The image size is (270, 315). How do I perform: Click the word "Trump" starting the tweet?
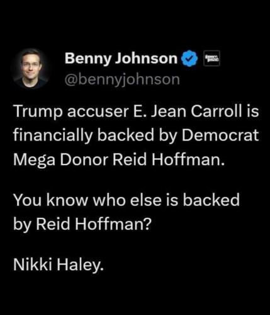click(x=38, y=112)
